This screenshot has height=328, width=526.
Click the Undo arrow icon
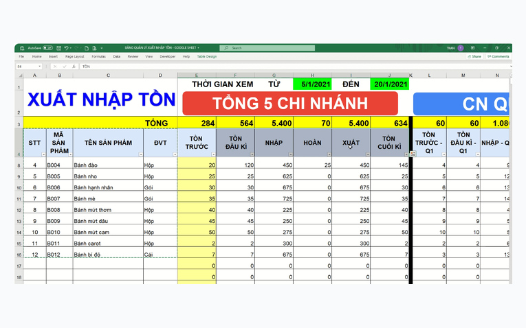[x=66, y=48]
